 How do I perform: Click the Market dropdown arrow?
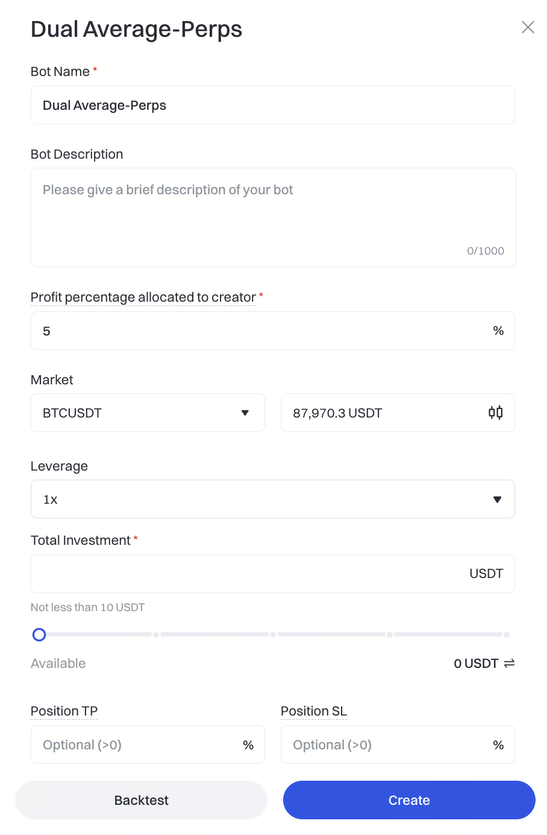245,413
